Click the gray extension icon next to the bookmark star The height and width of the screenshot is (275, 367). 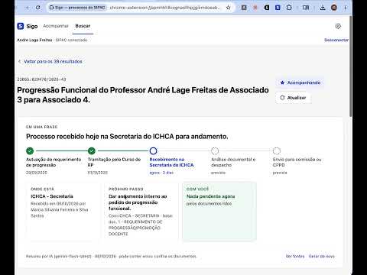click(244, 8)
